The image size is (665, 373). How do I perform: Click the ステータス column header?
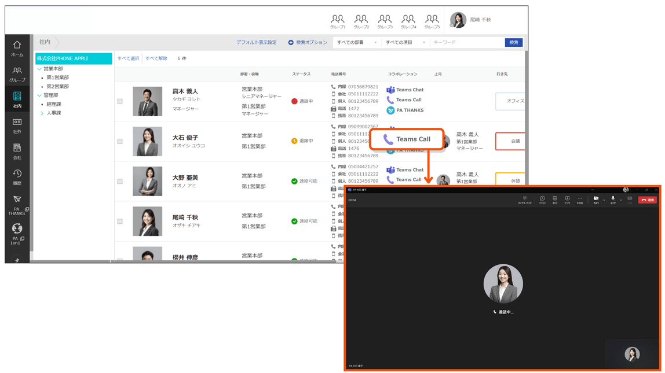pos(301,74)
